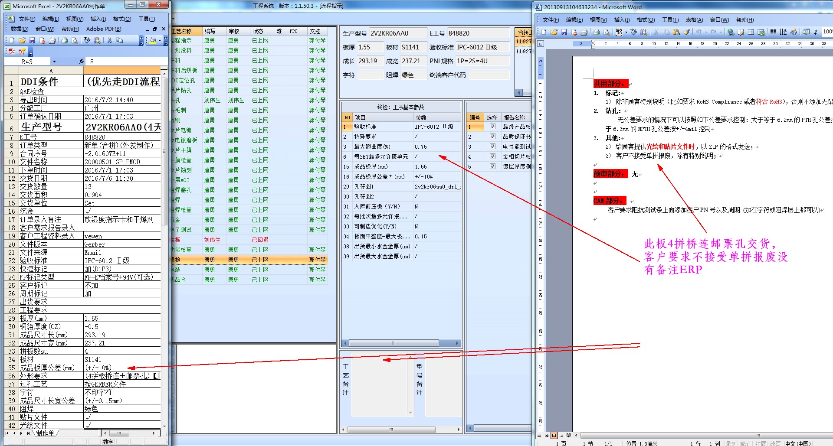The image size is (833, 446).
Task: Click the Insert Excel worksheet icon in Word
Action: point(761,32)
